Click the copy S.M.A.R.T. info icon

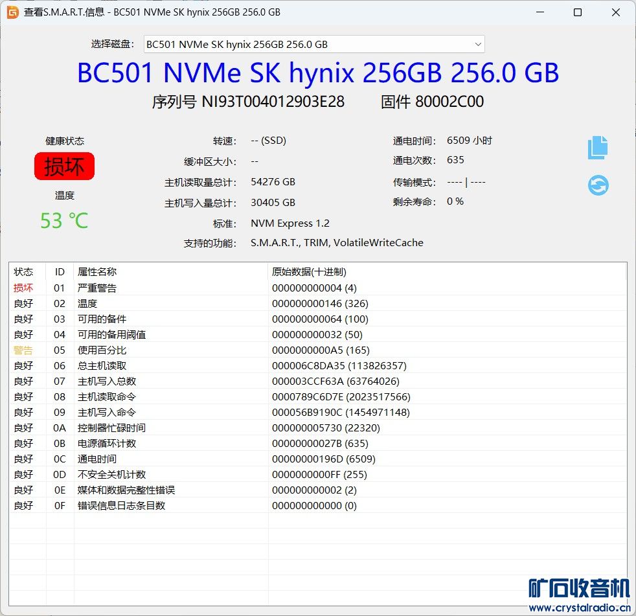(598, 147)
